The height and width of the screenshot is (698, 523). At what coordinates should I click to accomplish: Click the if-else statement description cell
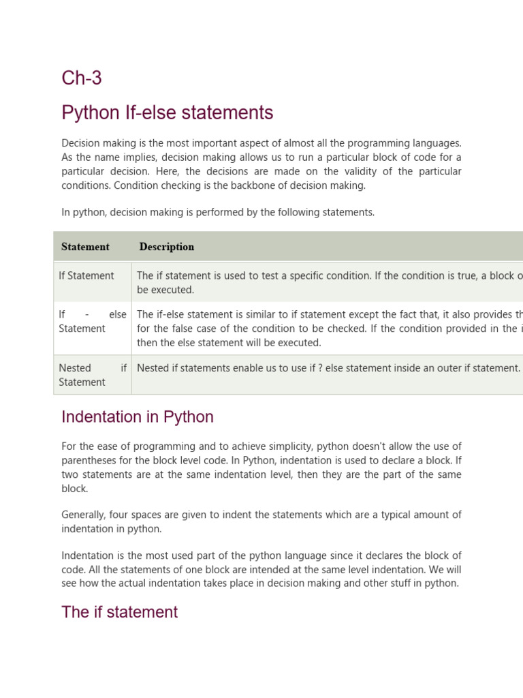coord(327,329)
